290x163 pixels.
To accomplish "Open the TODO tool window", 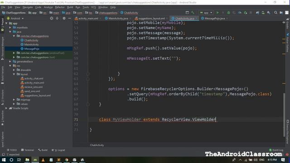I will (12, 150).
